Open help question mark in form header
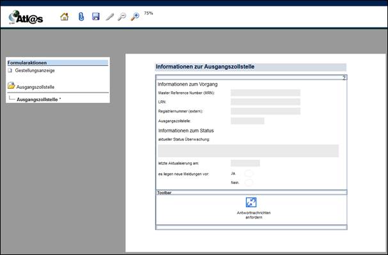This screenshot has height=255, width=388. tap(344, 78)
